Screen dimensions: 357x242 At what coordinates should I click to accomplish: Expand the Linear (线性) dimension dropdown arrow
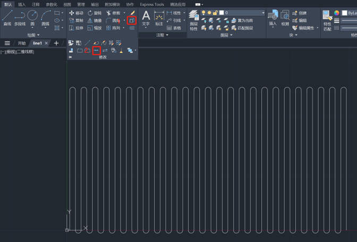pyautogui.click(x=184, y=13)
